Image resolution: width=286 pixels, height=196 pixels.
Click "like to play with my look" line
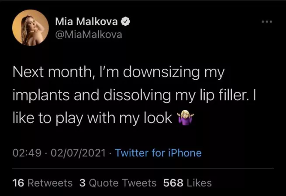click(93, 118)
